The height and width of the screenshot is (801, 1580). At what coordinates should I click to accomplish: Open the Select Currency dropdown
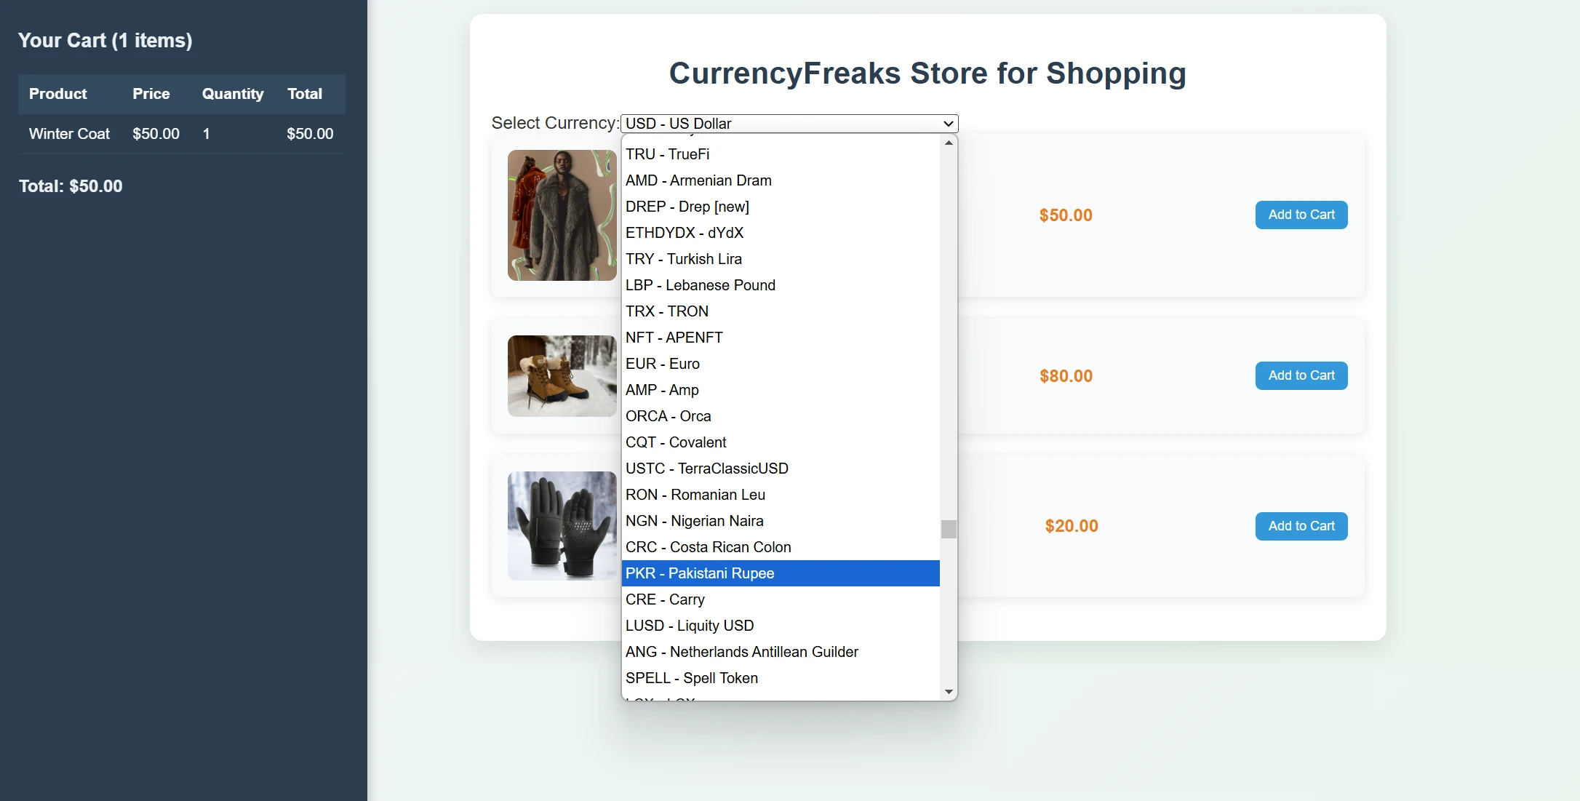[x=788, y=123]
